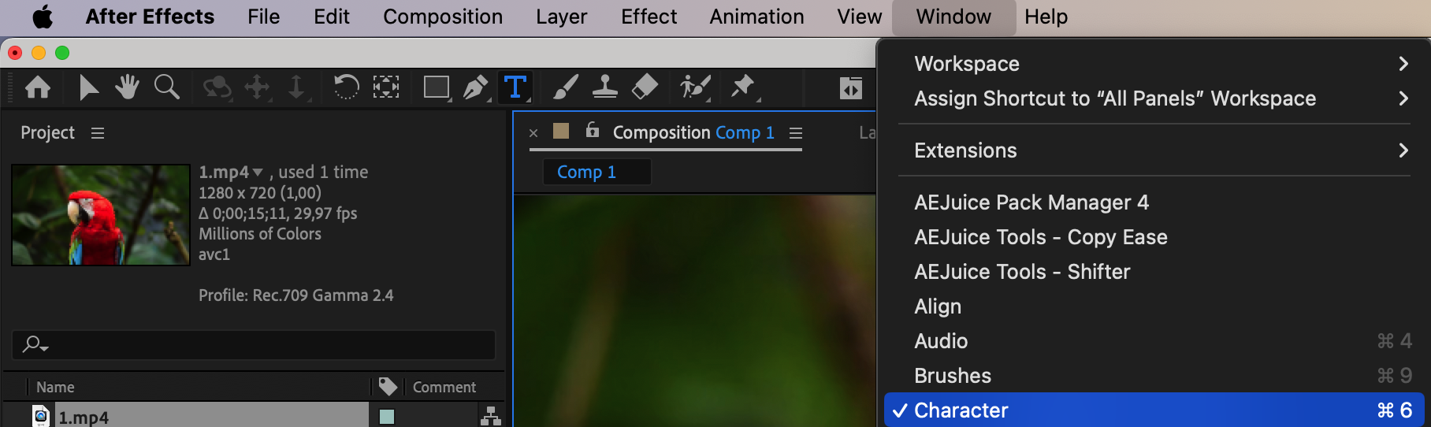Image resolution: width=1431 pixels, height=427 pixels.
Task: Select the Home icon in toolbar
Action: 38,87
